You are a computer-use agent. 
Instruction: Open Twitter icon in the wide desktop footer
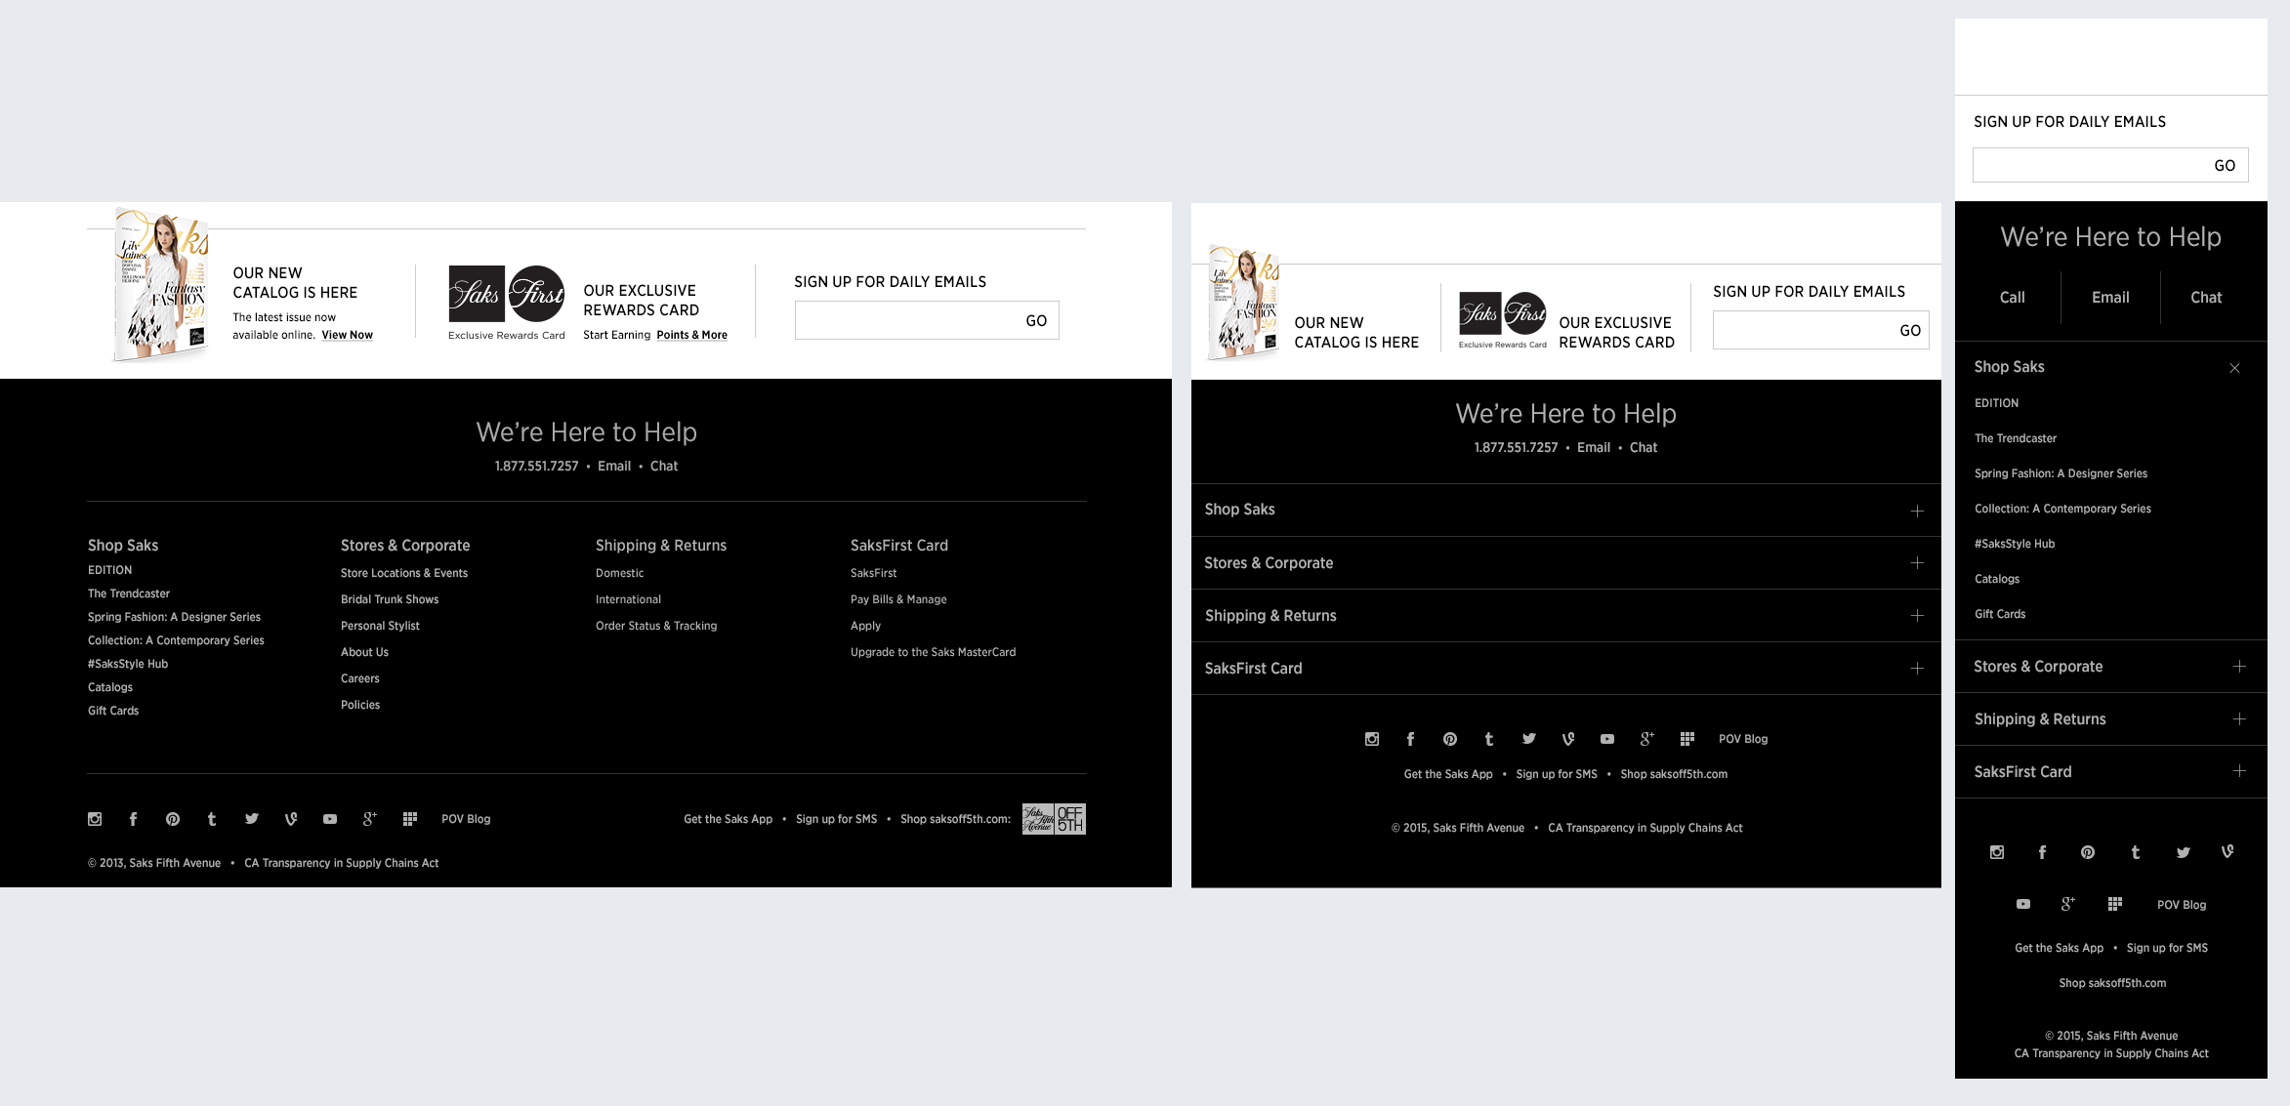tap(252, 819)
